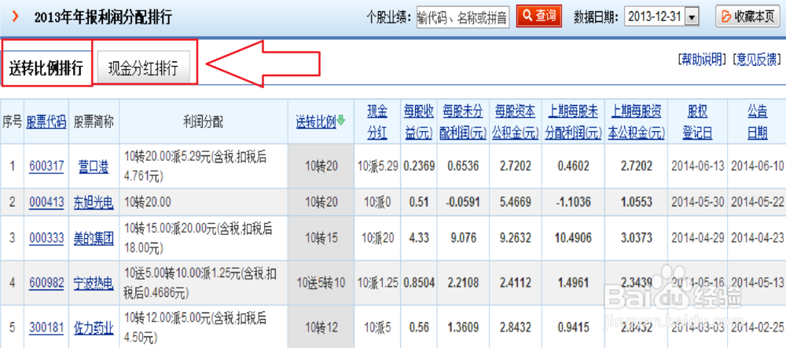Click prior capital reserve value 1.0553

pyautogui.click(x=636, y=203)
